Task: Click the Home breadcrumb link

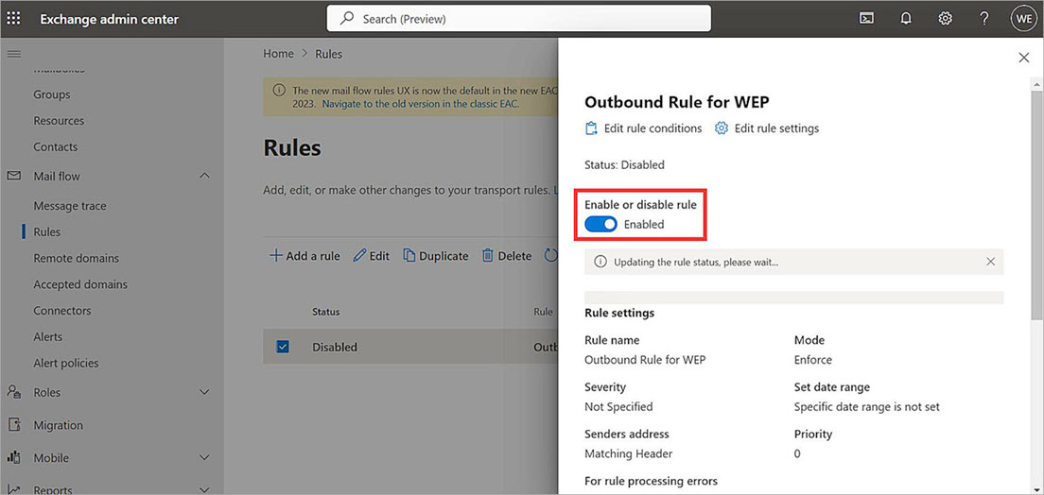Action: 278,54
